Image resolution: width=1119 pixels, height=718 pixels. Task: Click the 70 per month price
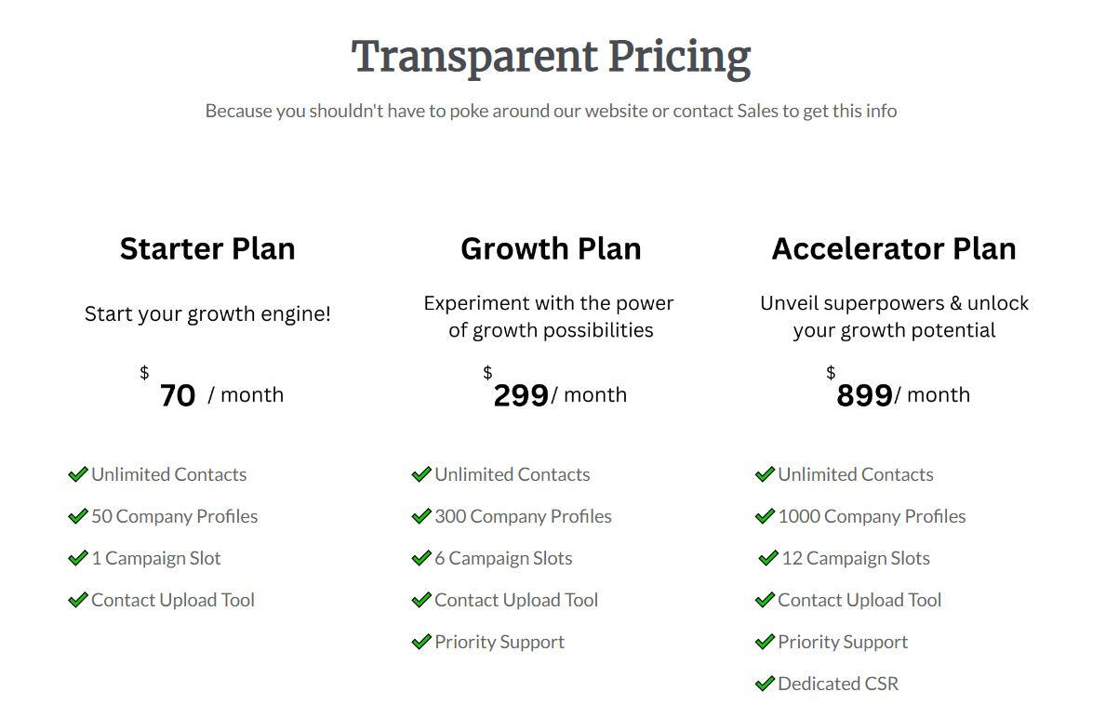click(178, 395)
